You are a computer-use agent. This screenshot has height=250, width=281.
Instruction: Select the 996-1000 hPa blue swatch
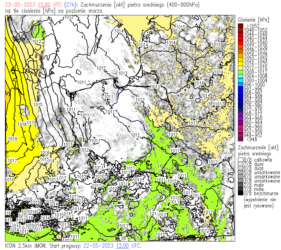[240, 85]
